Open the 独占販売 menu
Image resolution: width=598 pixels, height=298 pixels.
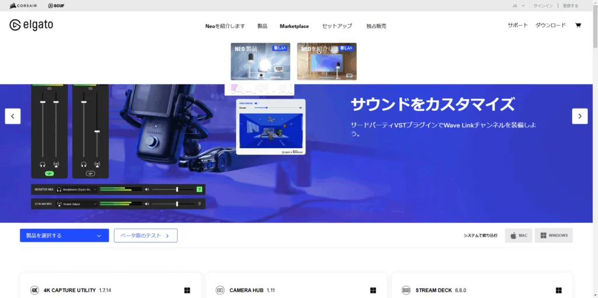click(x=377, y=26)
